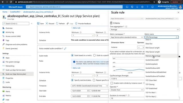
Task: Click the metric dropdown list scrollbar
Action: click(x=178, y=65)
